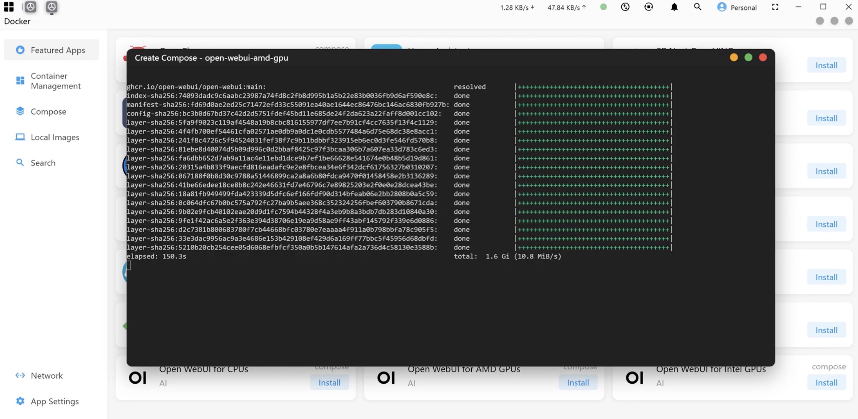858x419 pixels.
Task: Open Local Images section
Action: [52, 137]
